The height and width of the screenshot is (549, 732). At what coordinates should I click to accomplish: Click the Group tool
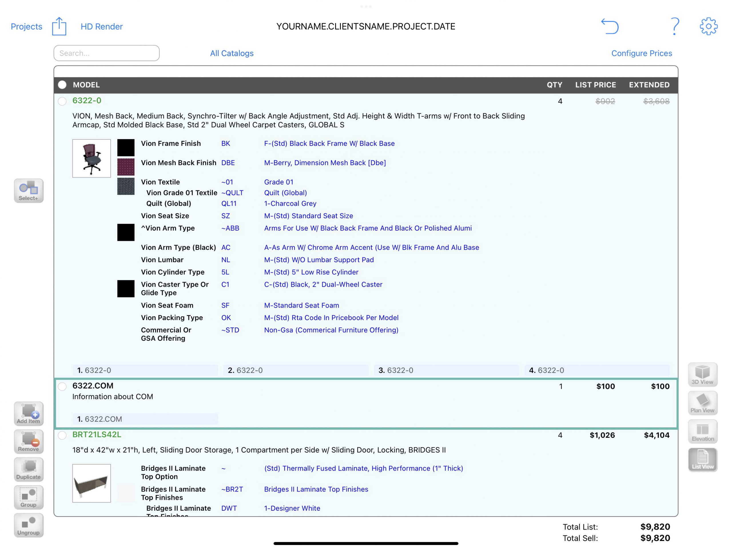pos(29,497)
